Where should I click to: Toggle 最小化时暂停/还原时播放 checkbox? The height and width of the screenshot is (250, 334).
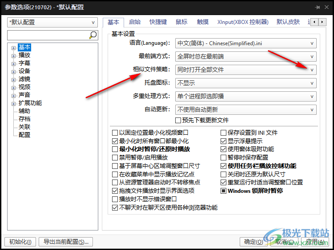pyautogui.click(x=115, y=149)
